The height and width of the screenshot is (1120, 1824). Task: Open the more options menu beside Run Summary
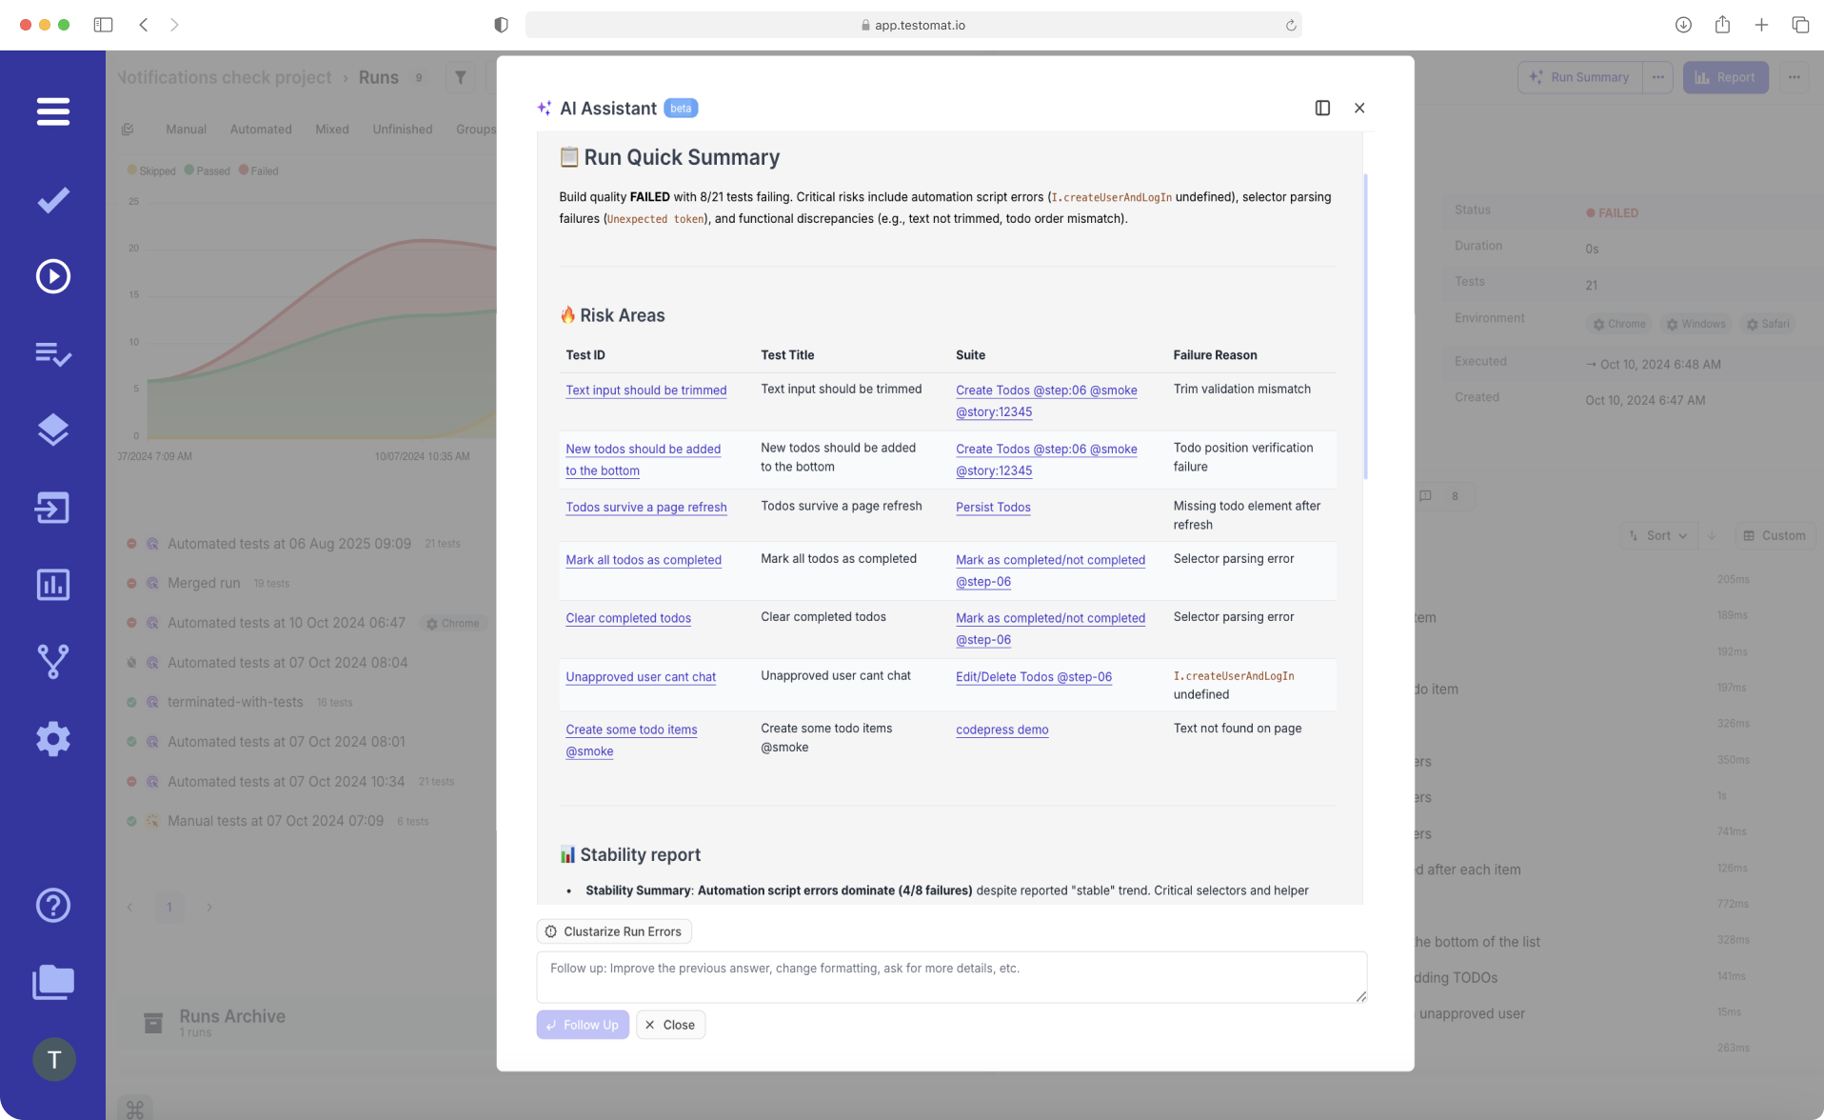tap(1658, 77)
